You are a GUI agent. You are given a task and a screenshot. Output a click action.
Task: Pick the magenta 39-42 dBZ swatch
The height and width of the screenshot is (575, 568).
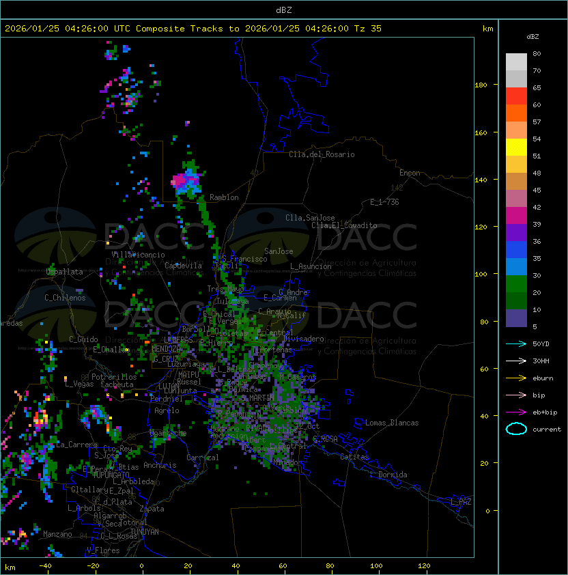516,216
